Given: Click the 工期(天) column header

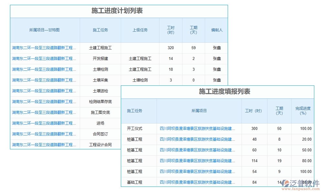Looking at the screenshot, I should point(193,30).
